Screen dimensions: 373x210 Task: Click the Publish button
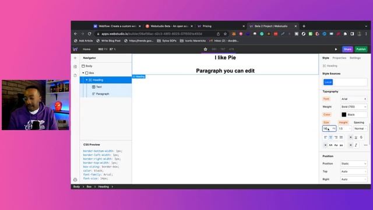[x=361, y=49]
